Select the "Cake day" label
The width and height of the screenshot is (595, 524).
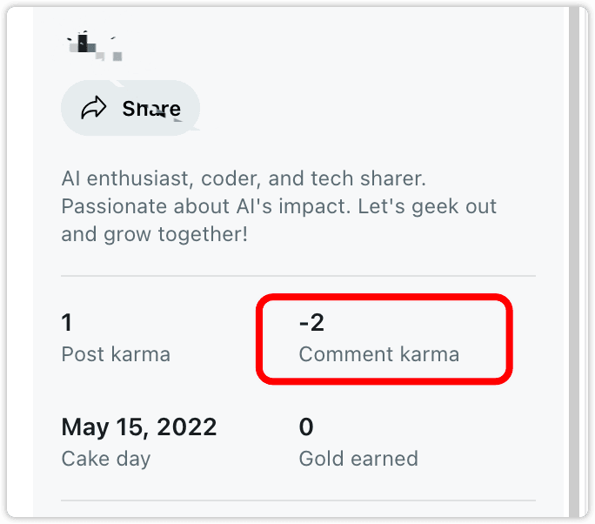pyautogui.click(x=105, y=458)
